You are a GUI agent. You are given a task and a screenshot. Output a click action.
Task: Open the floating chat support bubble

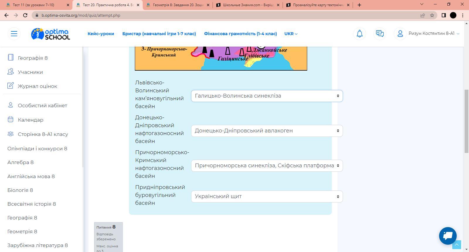448,236
